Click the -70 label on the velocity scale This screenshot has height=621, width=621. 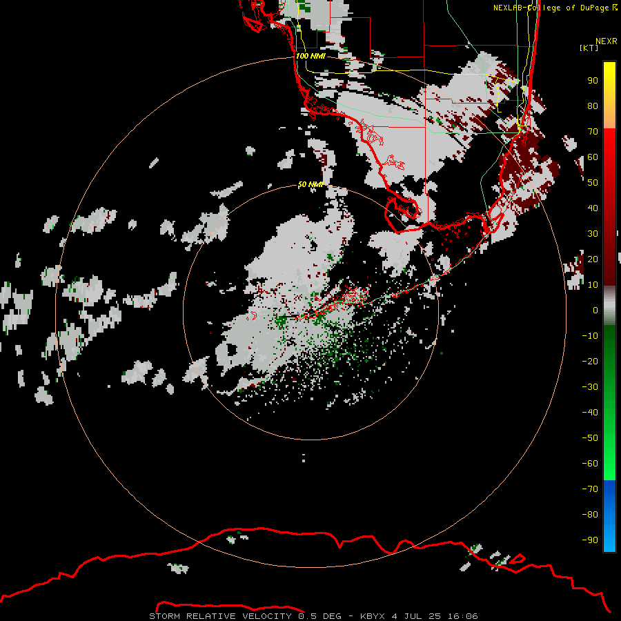pyautogui.click(x=590, y=489)
